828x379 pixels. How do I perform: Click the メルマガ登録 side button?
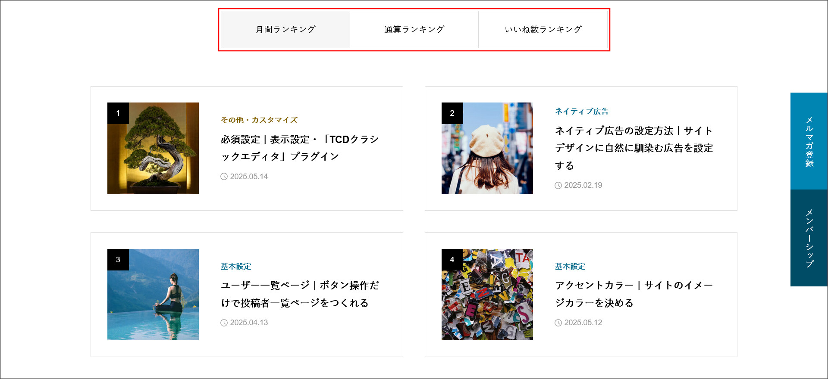809,141
